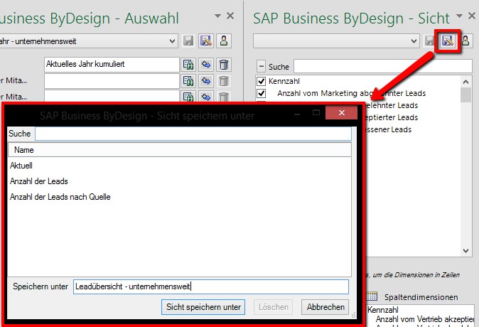
Task: Uncheck the Kennzahl checkbox
Action: point(262,81)
